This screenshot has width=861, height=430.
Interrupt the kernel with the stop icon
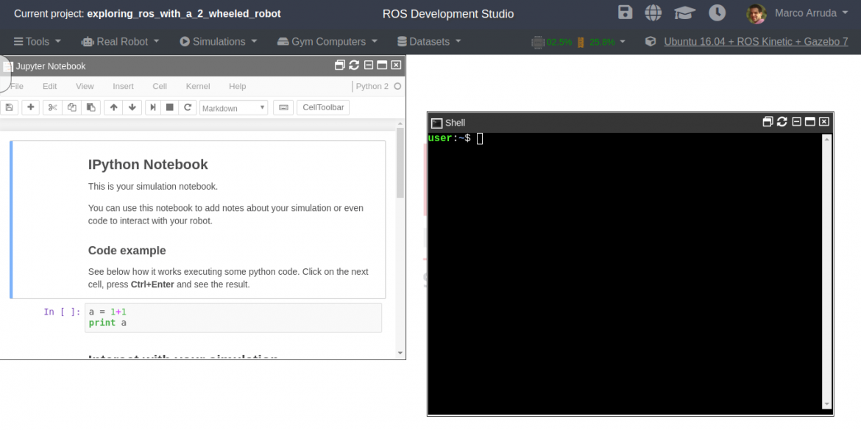coord(170,107)
